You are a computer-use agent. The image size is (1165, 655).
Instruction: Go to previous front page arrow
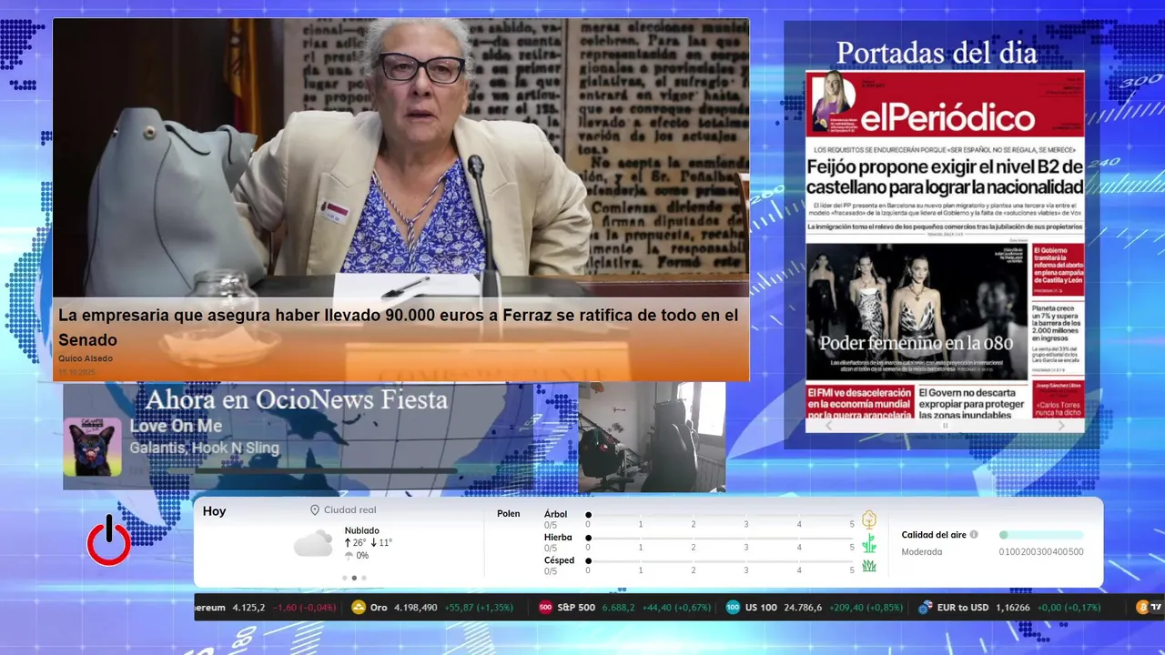tap(828, 426)
